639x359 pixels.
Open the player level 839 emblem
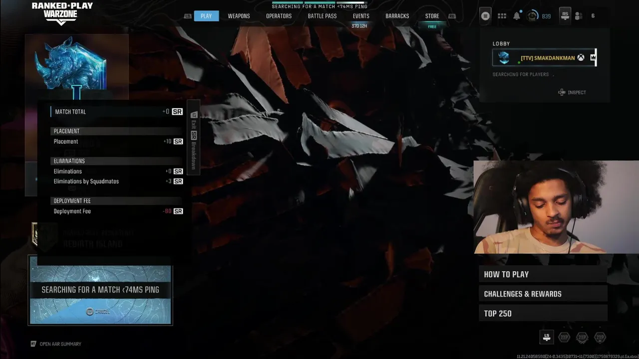[533, 16]
